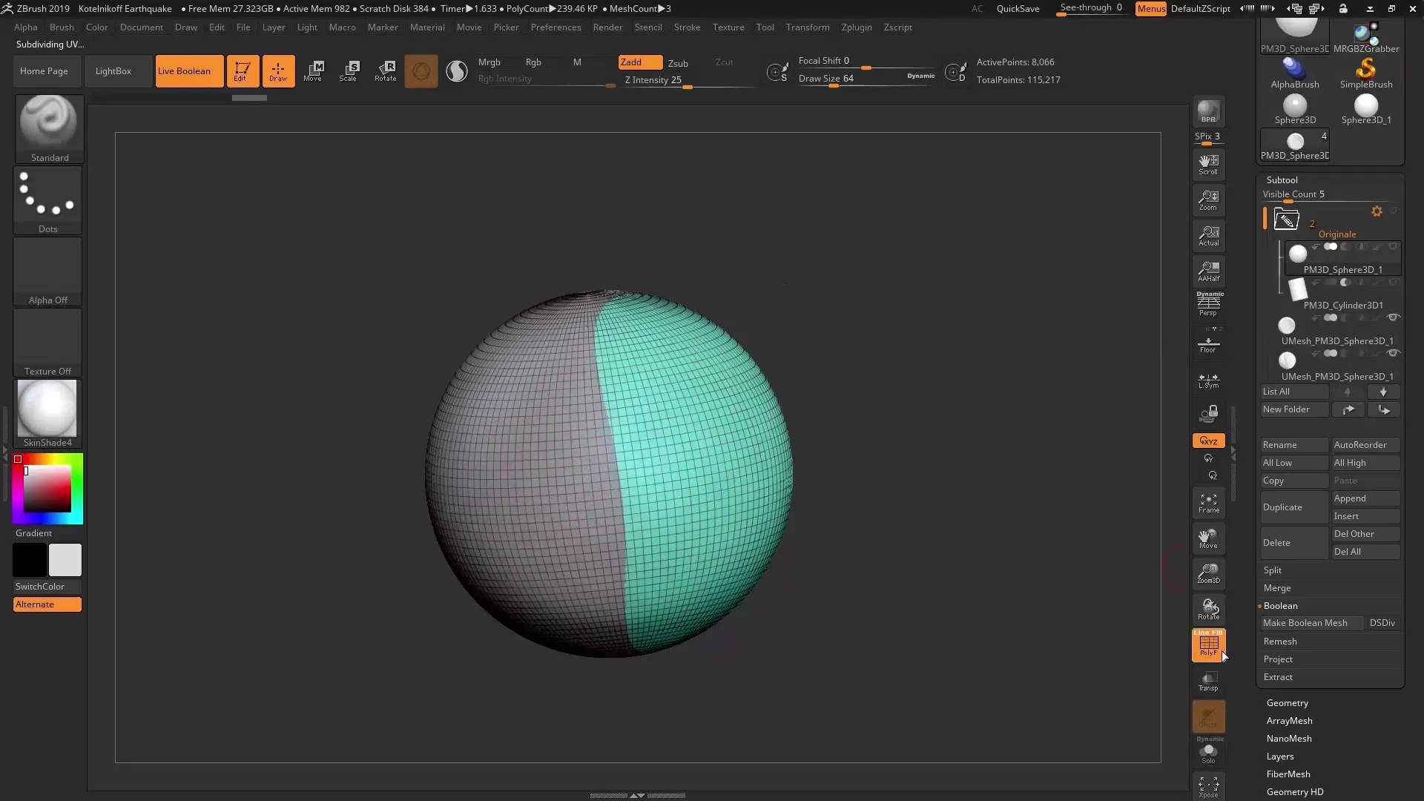The image size is (1424, 801).
Task: Open the Render menu
Action: pyautogui.click(x=607, y=27)
